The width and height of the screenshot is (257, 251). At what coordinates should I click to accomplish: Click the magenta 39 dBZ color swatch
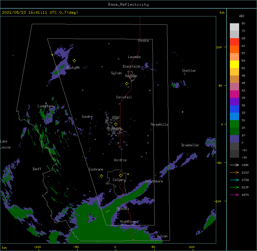point(234,94)
